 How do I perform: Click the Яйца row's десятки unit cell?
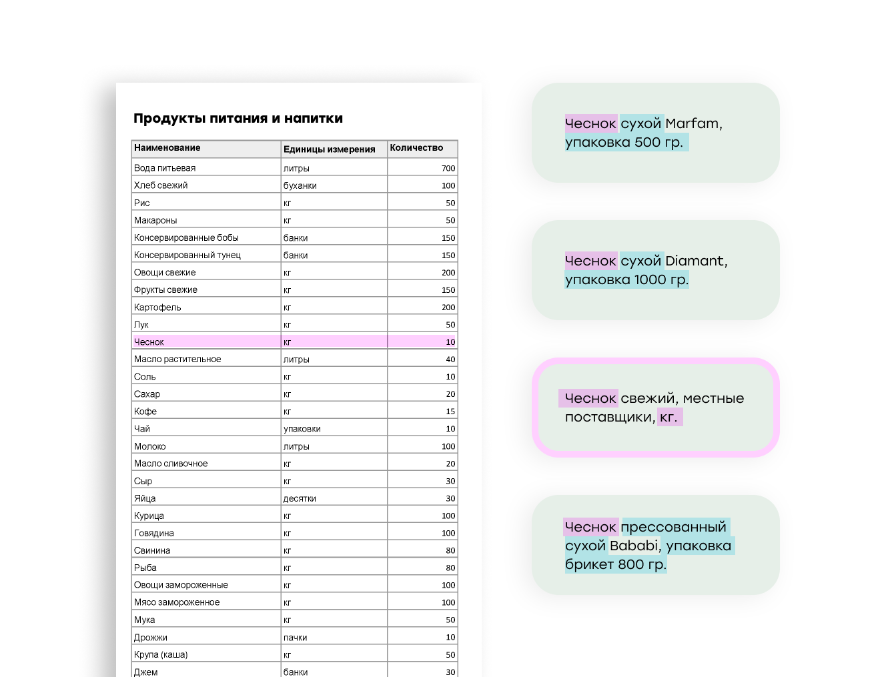(334, 498)
